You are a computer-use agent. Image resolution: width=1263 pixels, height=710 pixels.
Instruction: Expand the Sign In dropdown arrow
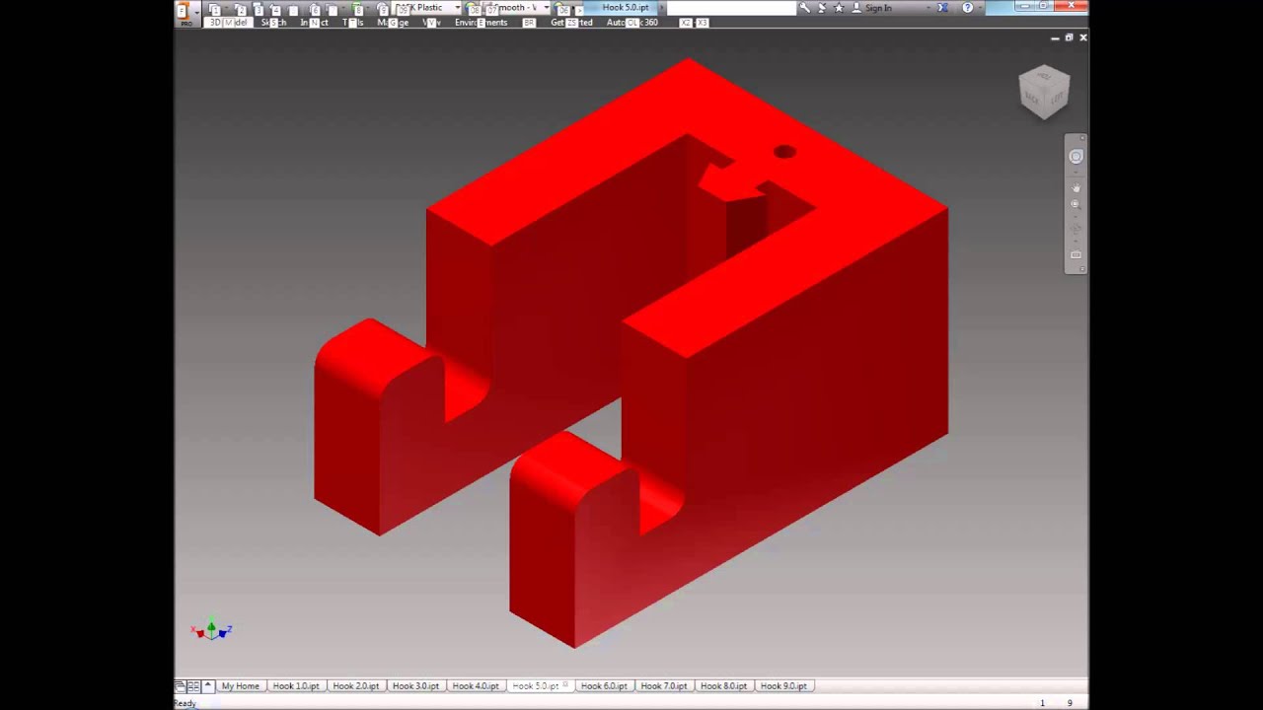(928, 8)
